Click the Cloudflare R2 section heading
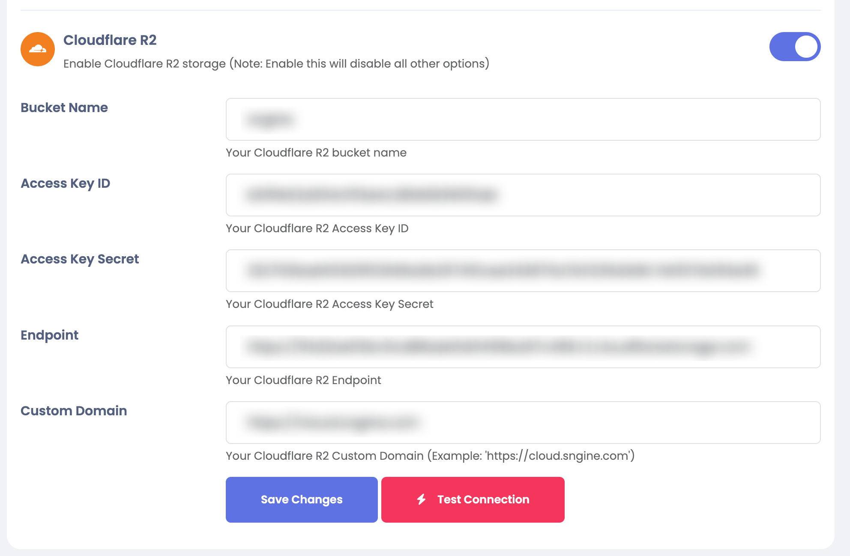This screenshot has width=850, height=556. pos(110,40)
